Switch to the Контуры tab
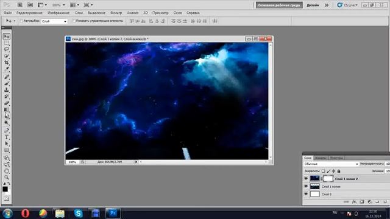This screenshot has width=390, height=219. point(336,158)
